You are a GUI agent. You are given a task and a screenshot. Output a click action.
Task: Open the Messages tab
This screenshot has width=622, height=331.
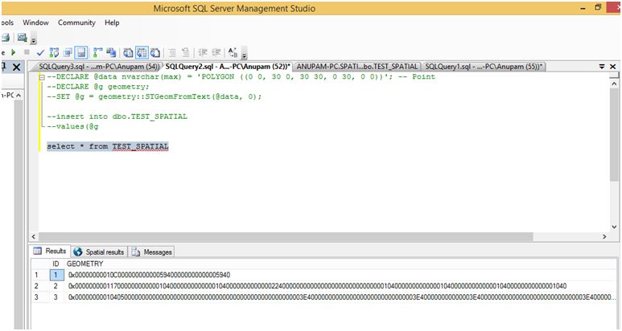pos(153,251)
